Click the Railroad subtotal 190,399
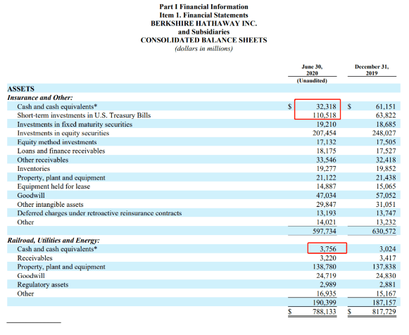Viewport: 409px width, 335px height. pos(325,303)
